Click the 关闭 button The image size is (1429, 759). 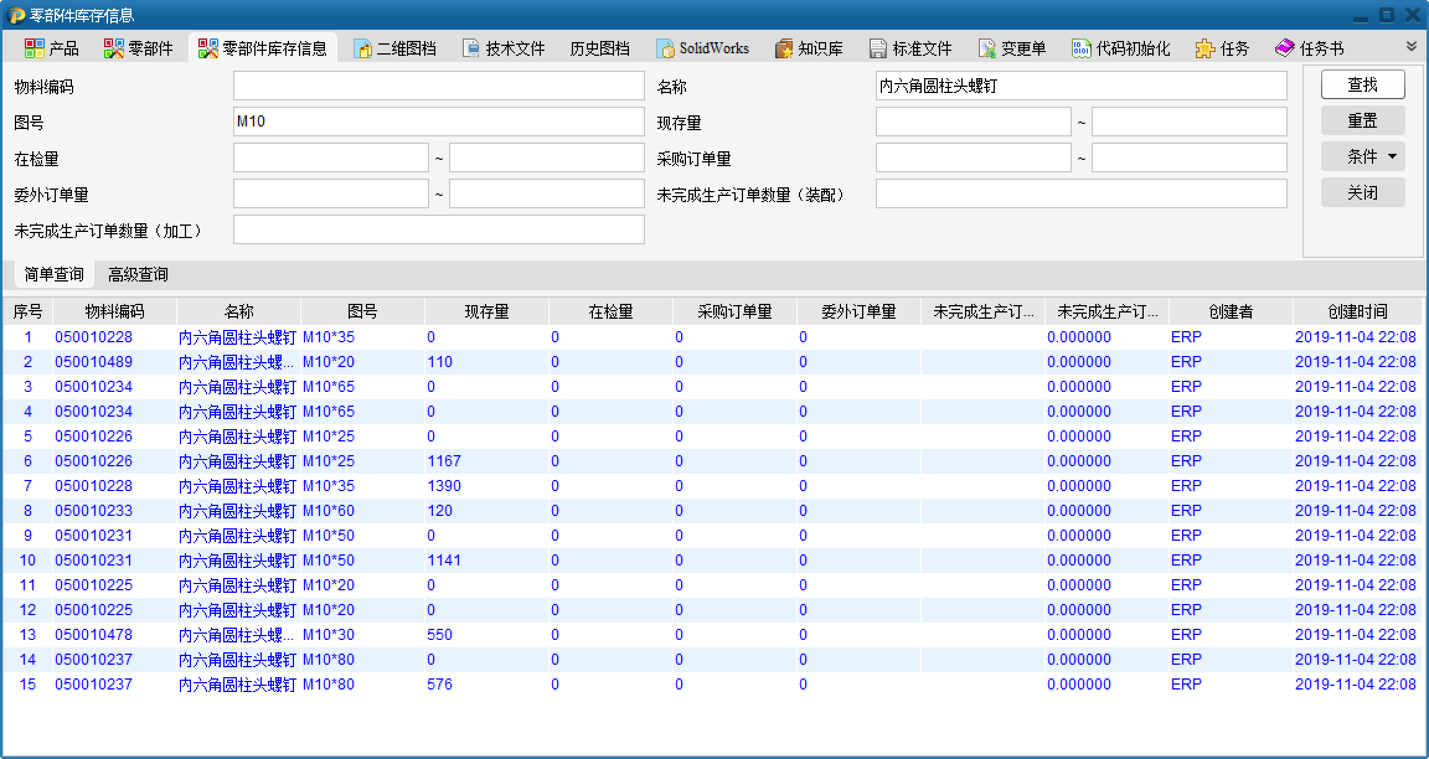pos(1363,192)
